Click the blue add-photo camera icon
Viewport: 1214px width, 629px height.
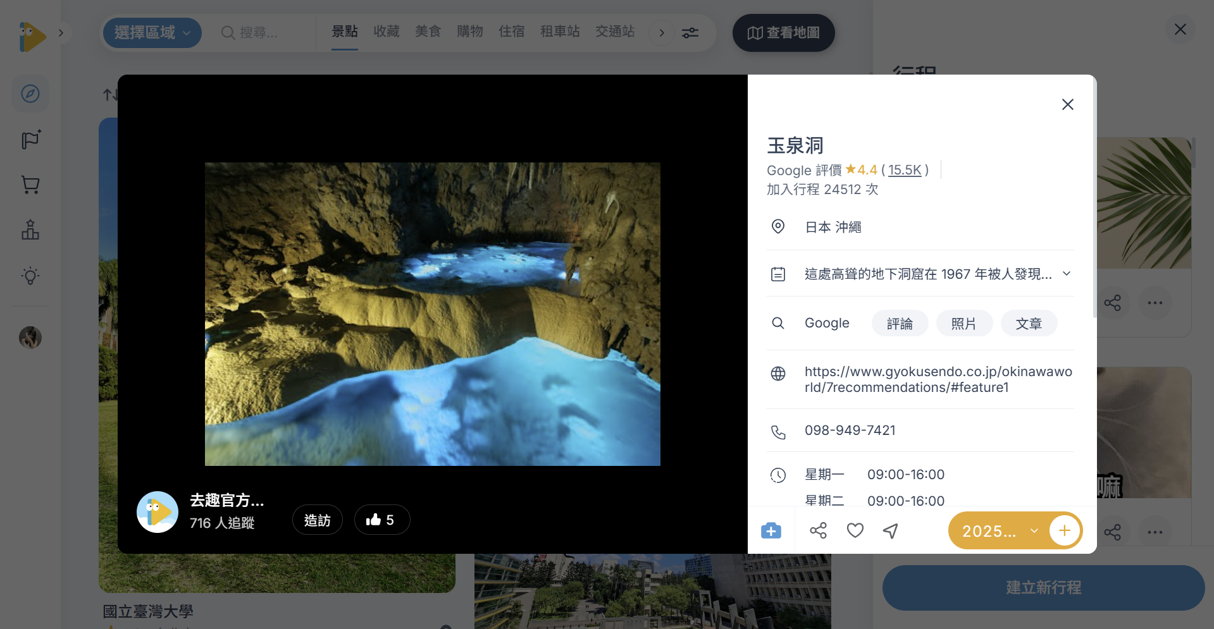771,530
